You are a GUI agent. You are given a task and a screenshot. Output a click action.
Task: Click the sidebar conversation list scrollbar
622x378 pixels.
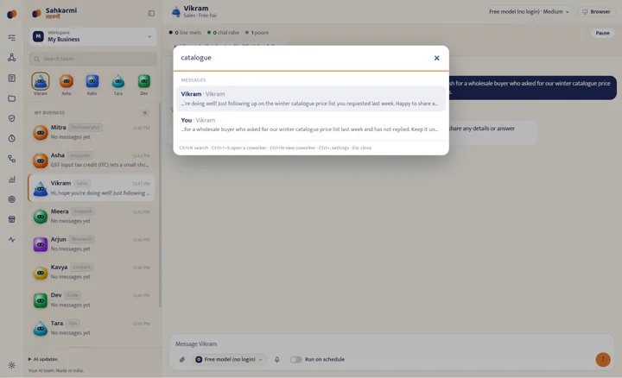click(x=160, y=205)
